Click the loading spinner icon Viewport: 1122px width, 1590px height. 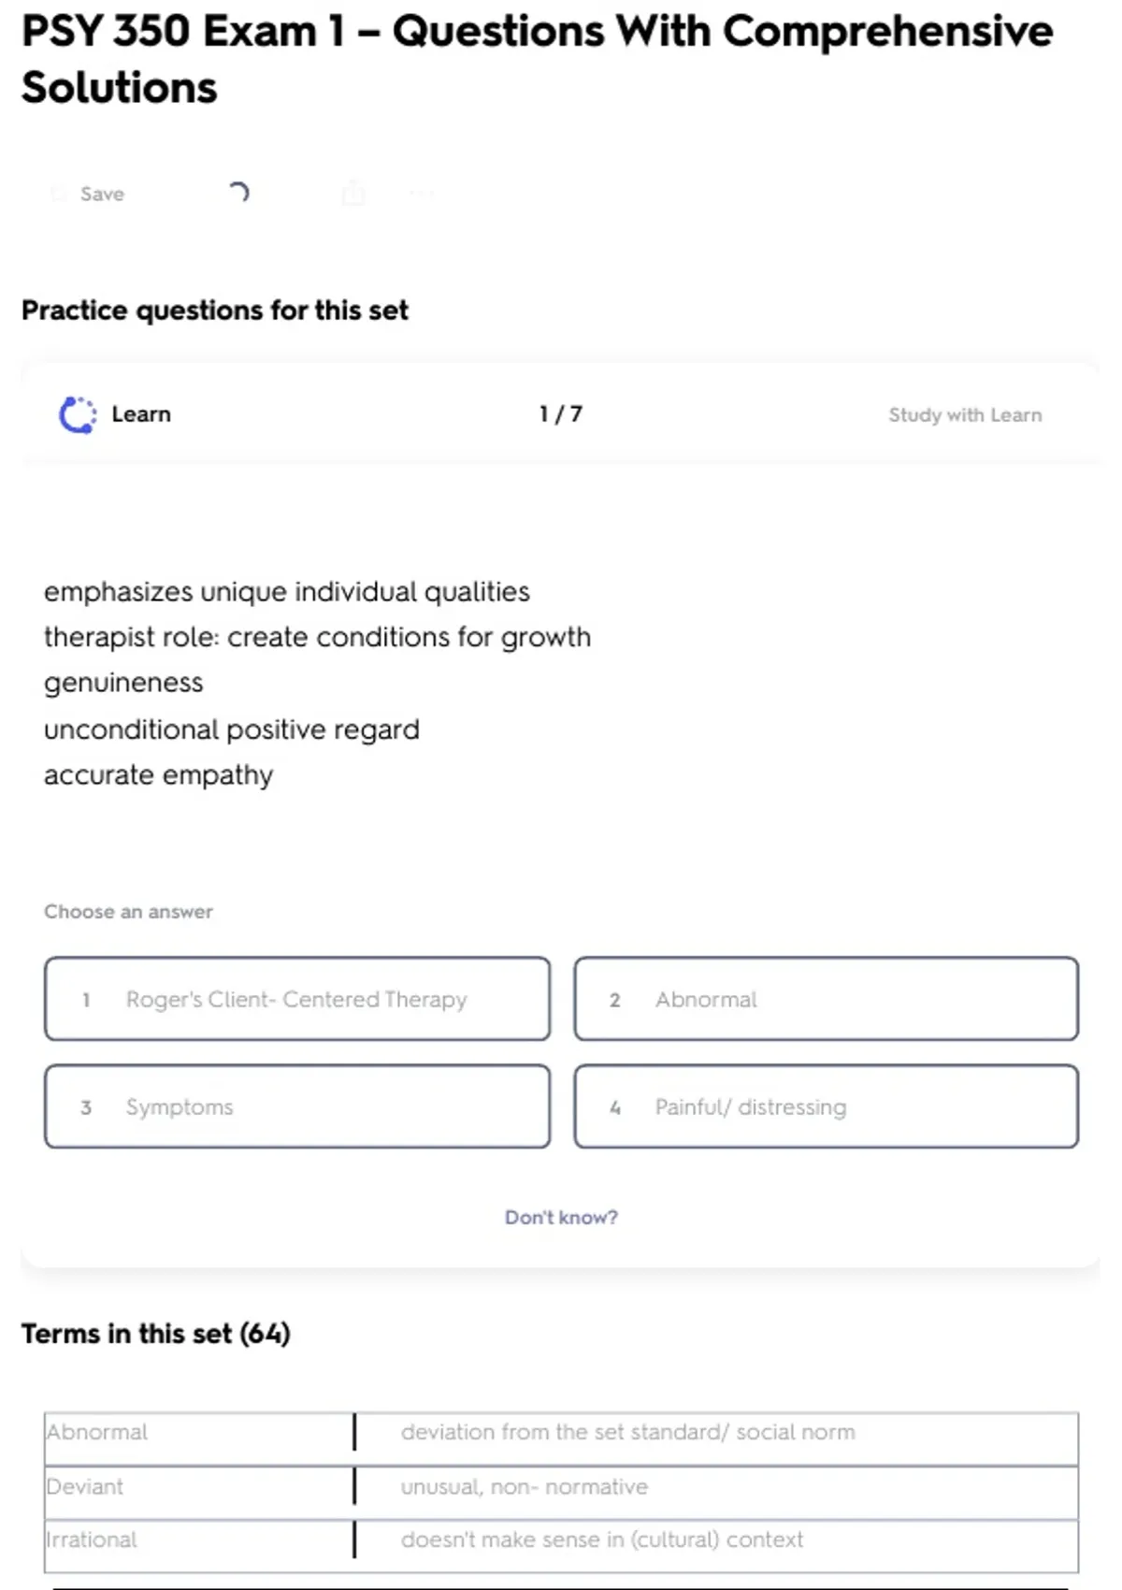pyautogui.click(x=238, y=193)
